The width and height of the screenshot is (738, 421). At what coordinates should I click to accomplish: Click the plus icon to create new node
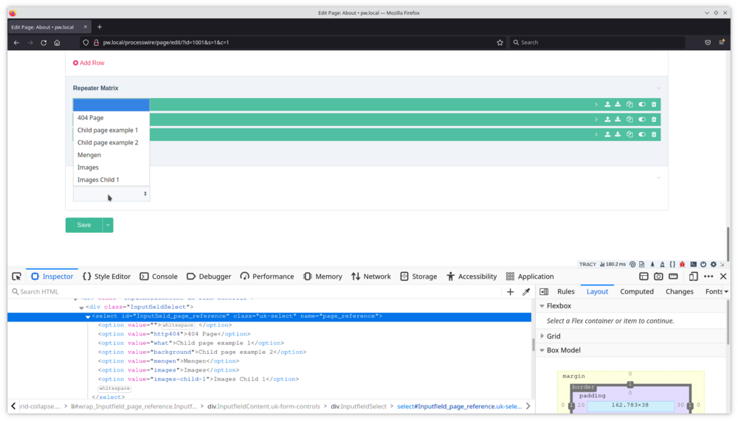tap(510, 292)
